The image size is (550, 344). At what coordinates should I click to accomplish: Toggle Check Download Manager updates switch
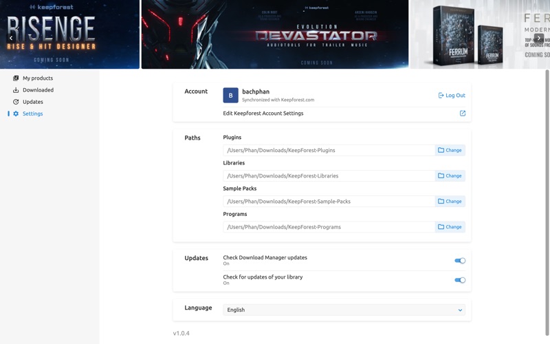click(460, 261)
